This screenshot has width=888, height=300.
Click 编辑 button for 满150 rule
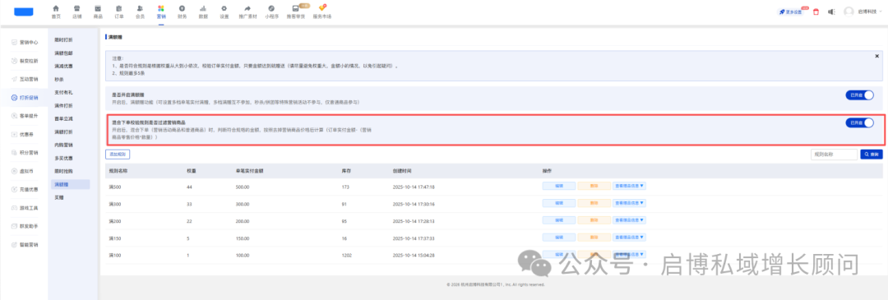559,238
